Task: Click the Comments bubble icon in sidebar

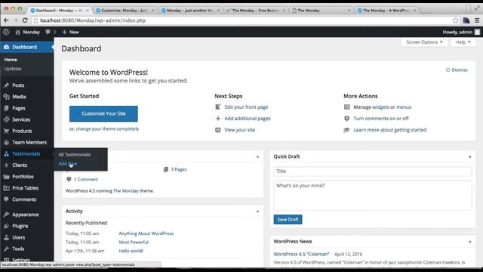Action: click(7, 199)
